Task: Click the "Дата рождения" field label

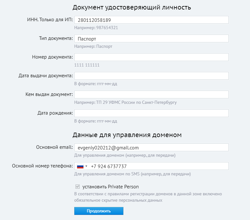Action: [55, 113]
